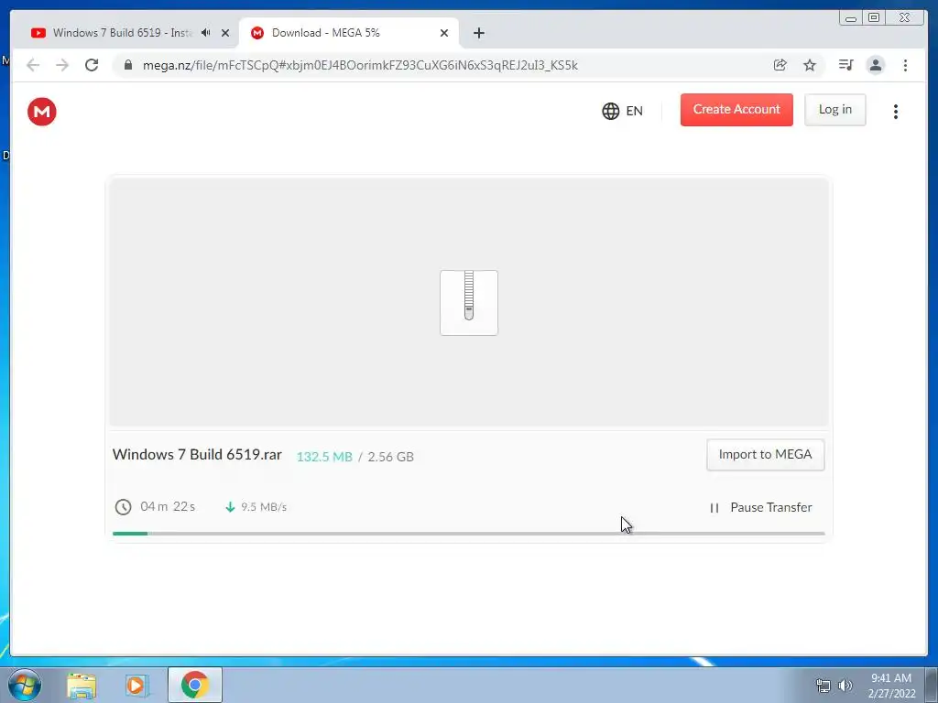Go back with the browser back arrow
938x703 pixels.
(33, 65)
